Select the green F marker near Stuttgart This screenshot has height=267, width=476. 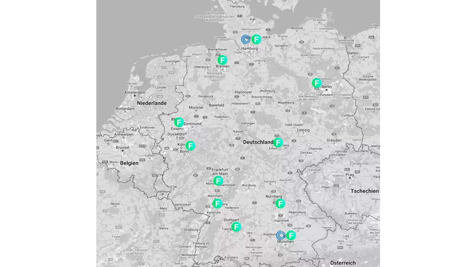pyautogui.click(x=236, y=227)
